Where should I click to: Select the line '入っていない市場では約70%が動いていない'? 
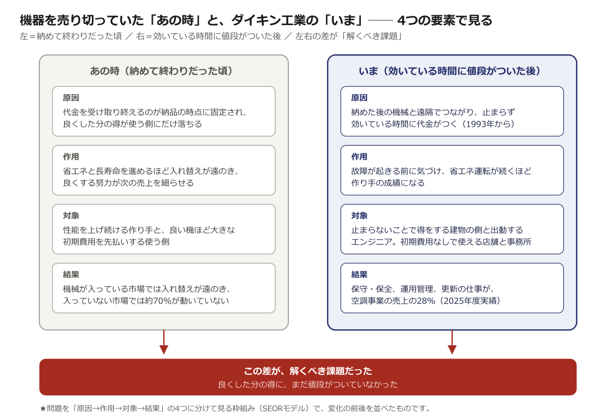(146, 301)
